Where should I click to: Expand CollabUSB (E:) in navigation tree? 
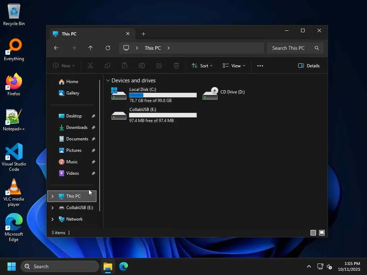[52, 208]
